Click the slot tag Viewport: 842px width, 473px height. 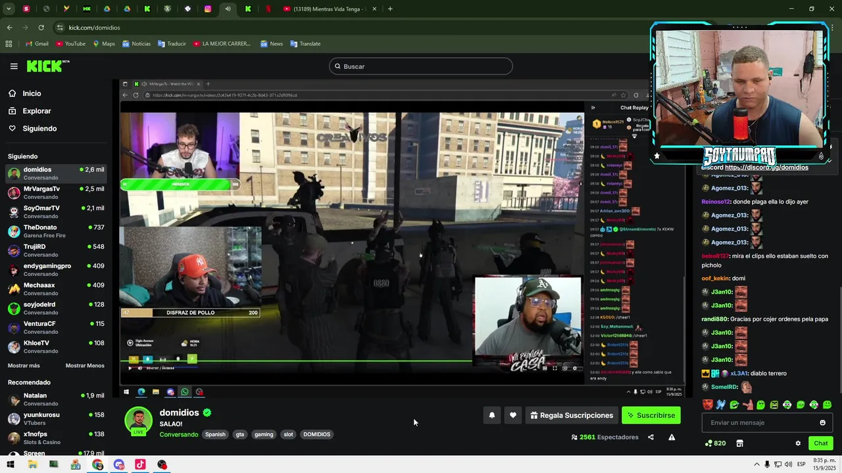(x=288, y=435)
